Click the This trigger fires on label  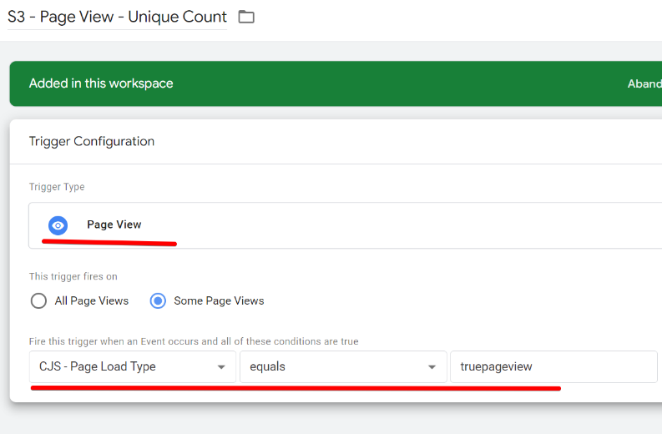tap(73, 276)
